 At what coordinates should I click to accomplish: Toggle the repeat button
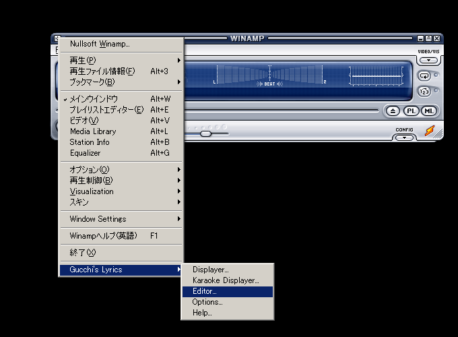click(x=424, y=76)
